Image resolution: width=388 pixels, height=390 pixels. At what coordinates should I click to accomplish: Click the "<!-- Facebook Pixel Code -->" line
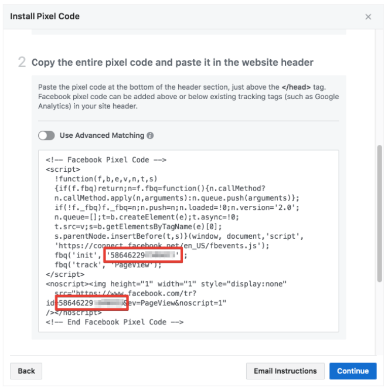(106, 160)
